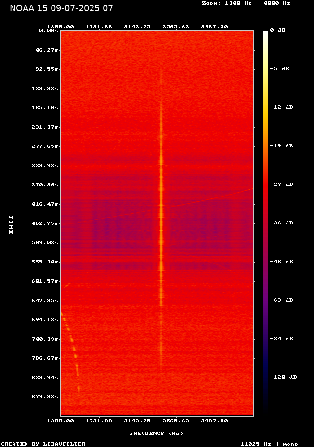Screen dimensions: 314x447
Task: Click the FREQUENCY (Hz) axis title
Action: 157,434
